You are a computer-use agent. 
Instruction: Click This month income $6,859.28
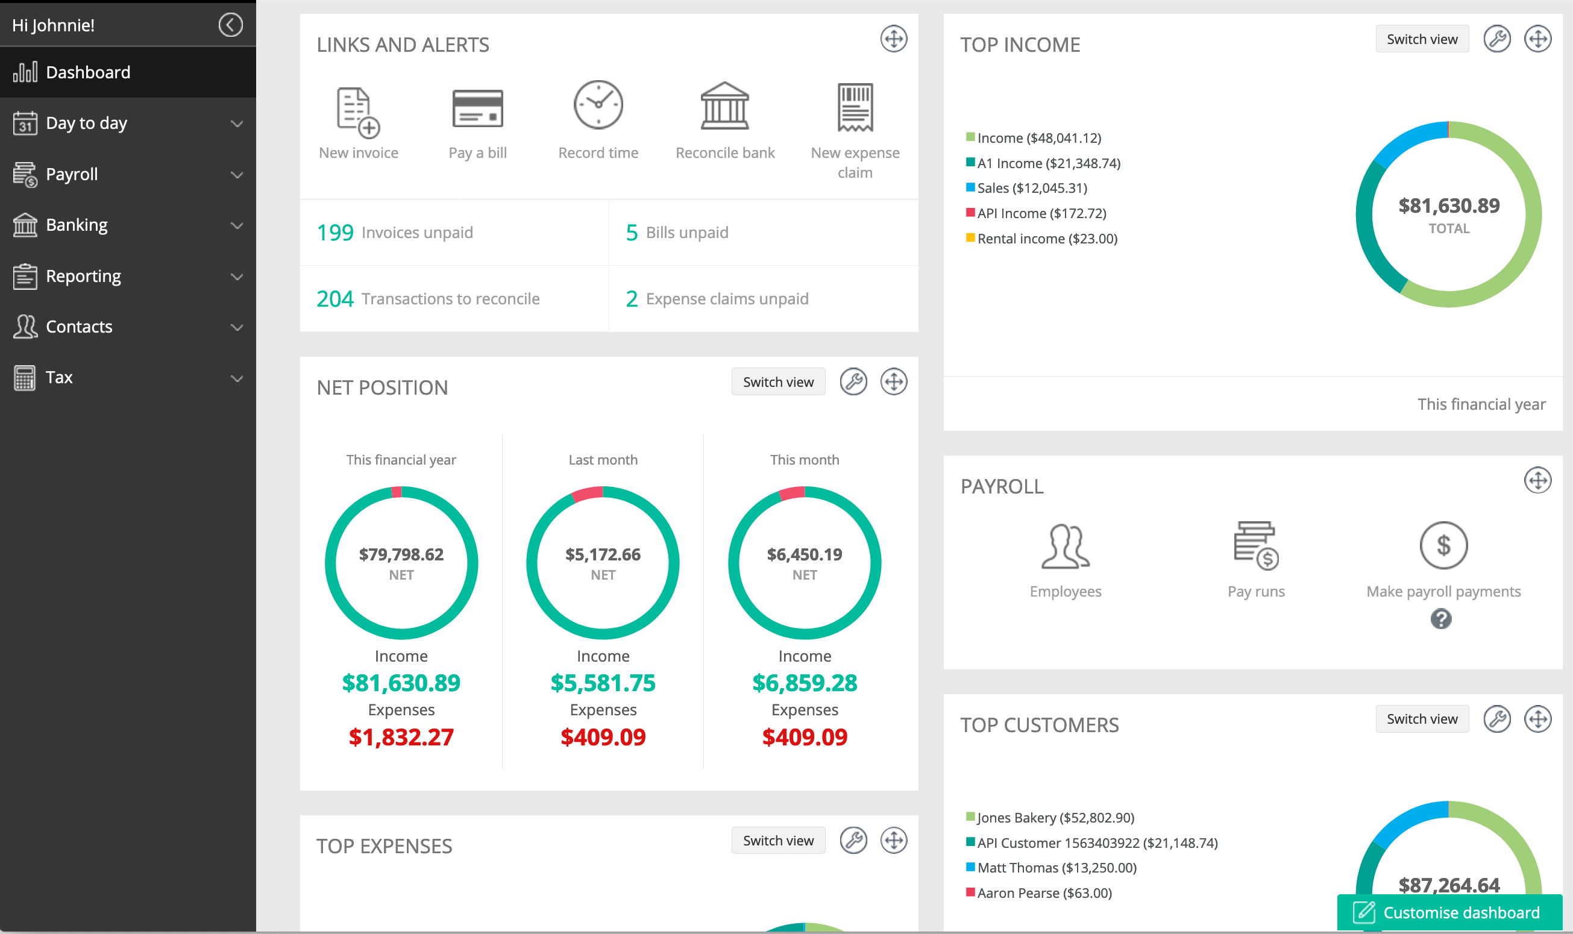click(x=805, y=683)
